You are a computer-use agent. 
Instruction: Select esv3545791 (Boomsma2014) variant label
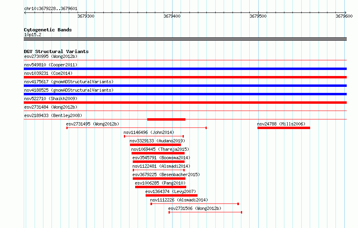pos(161,158)
